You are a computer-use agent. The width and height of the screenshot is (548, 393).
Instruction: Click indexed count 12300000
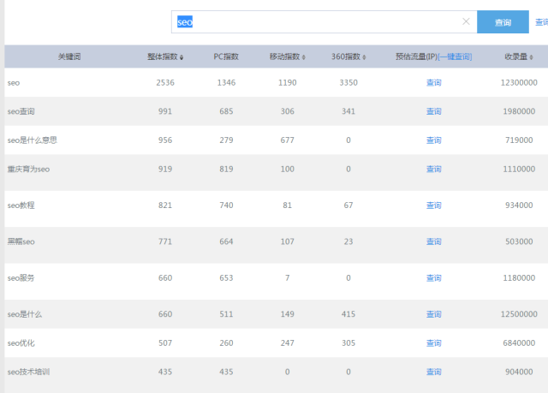(519, 83)
